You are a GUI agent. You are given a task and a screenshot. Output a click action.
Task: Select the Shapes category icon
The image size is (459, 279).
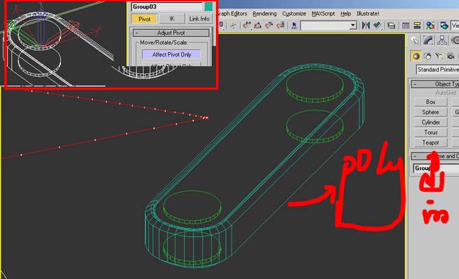click(428, 56)
